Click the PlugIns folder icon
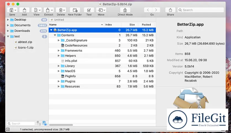Image resolution: width=231 pixels, height=133 pixels. [x=63, y=81]
